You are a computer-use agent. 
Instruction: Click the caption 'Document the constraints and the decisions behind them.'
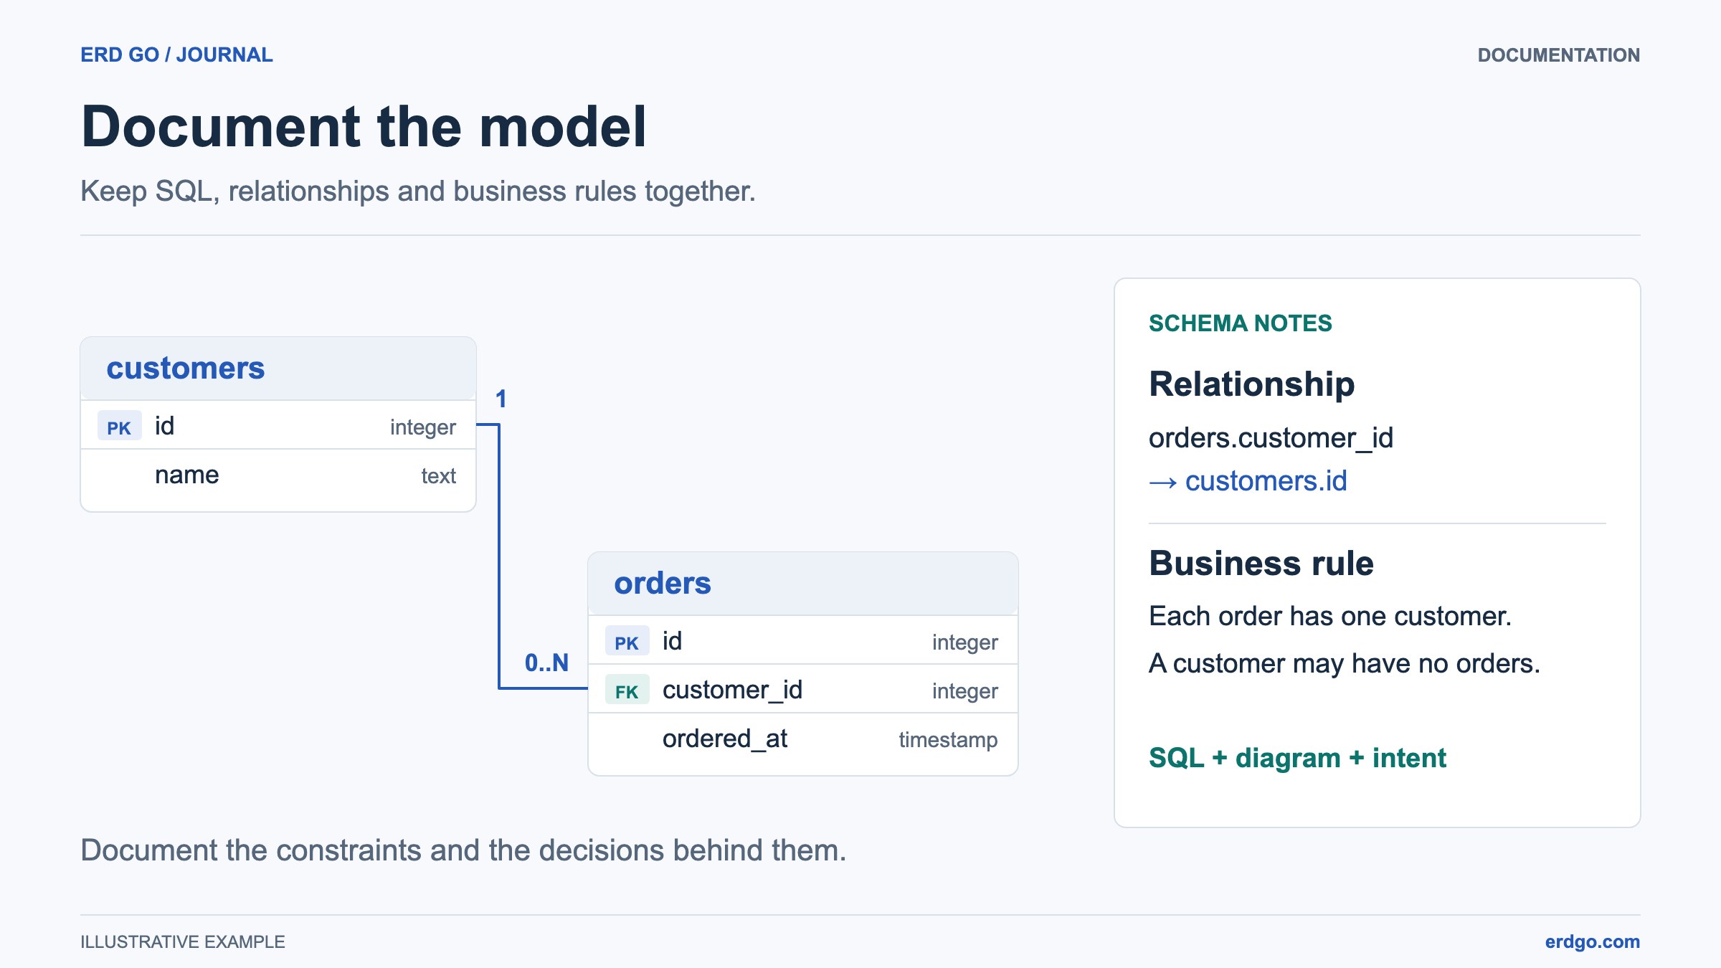(463, 850)
